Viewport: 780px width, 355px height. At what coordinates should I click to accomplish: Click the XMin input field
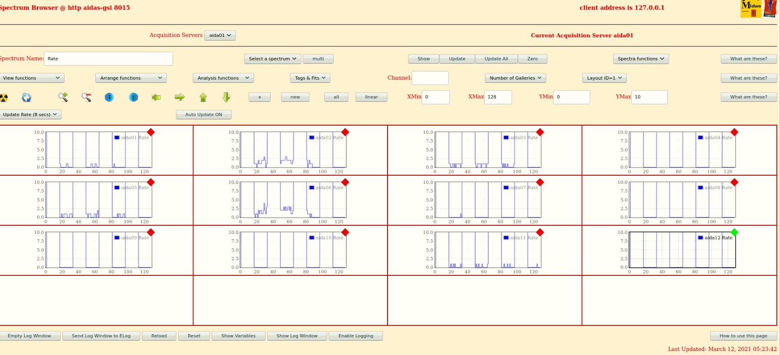pos(436,97)
